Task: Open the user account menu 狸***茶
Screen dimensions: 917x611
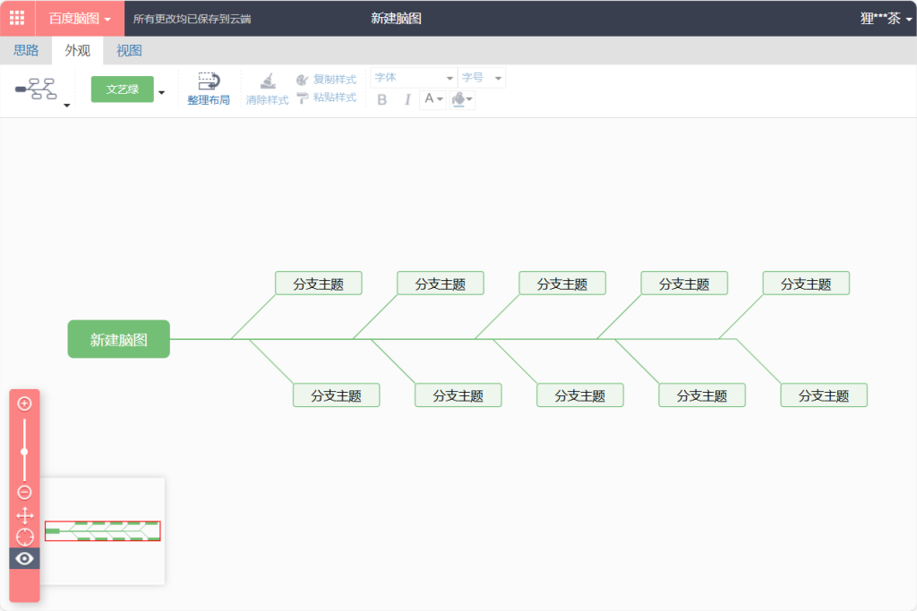Action: pos(886,19)
